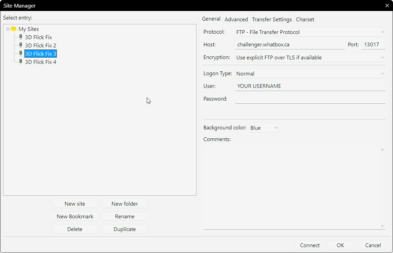393x253 pixels.
Task: Collapse the My Sites tree node
Action: point(8,29)
